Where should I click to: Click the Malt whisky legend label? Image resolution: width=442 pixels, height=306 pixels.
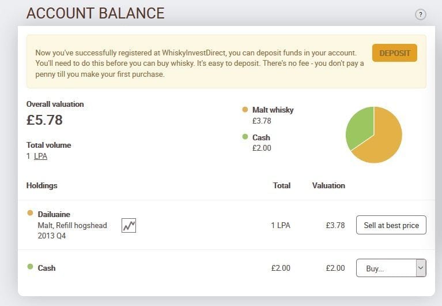click(273, 110)
